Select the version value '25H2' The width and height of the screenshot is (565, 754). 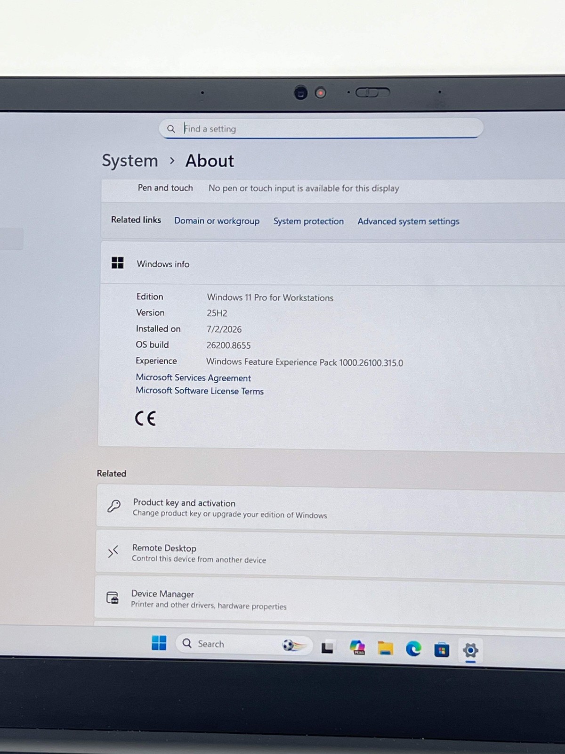tap(217, 313)
